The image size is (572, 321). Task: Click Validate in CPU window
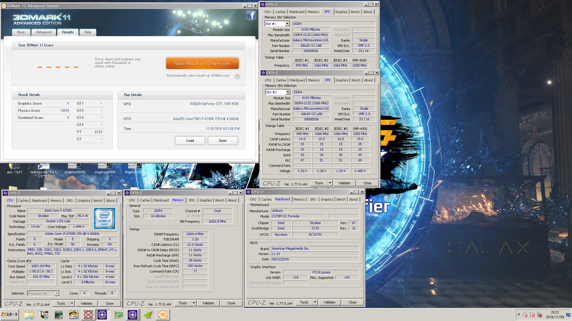pos(86,303)
